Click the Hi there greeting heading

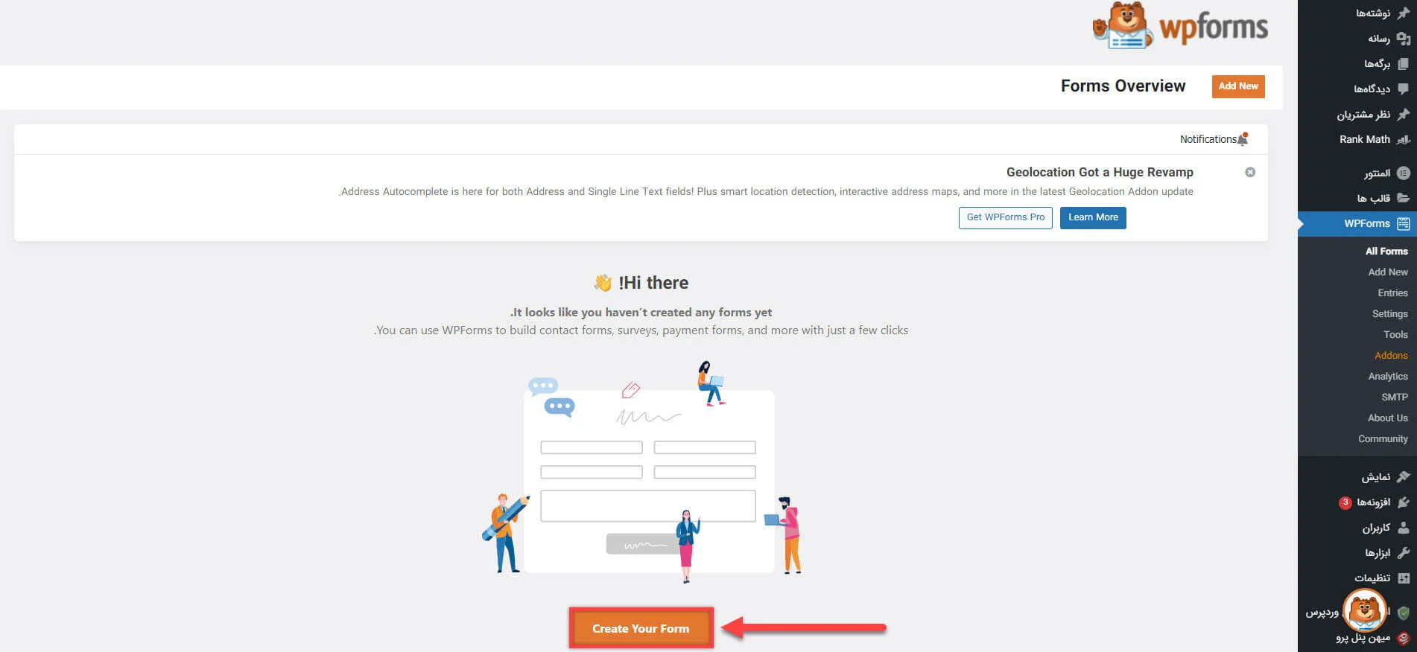tap(641, 283)
